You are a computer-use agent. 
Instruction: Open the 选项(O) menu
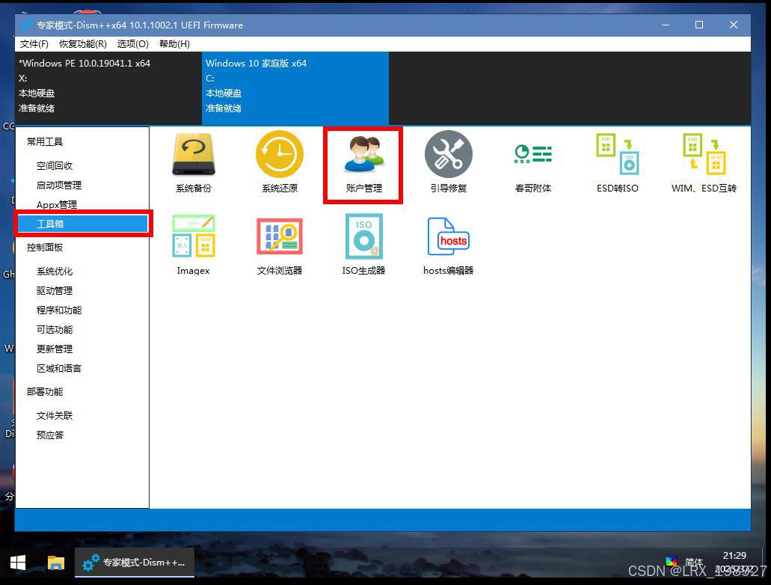(x=133, y=44)
